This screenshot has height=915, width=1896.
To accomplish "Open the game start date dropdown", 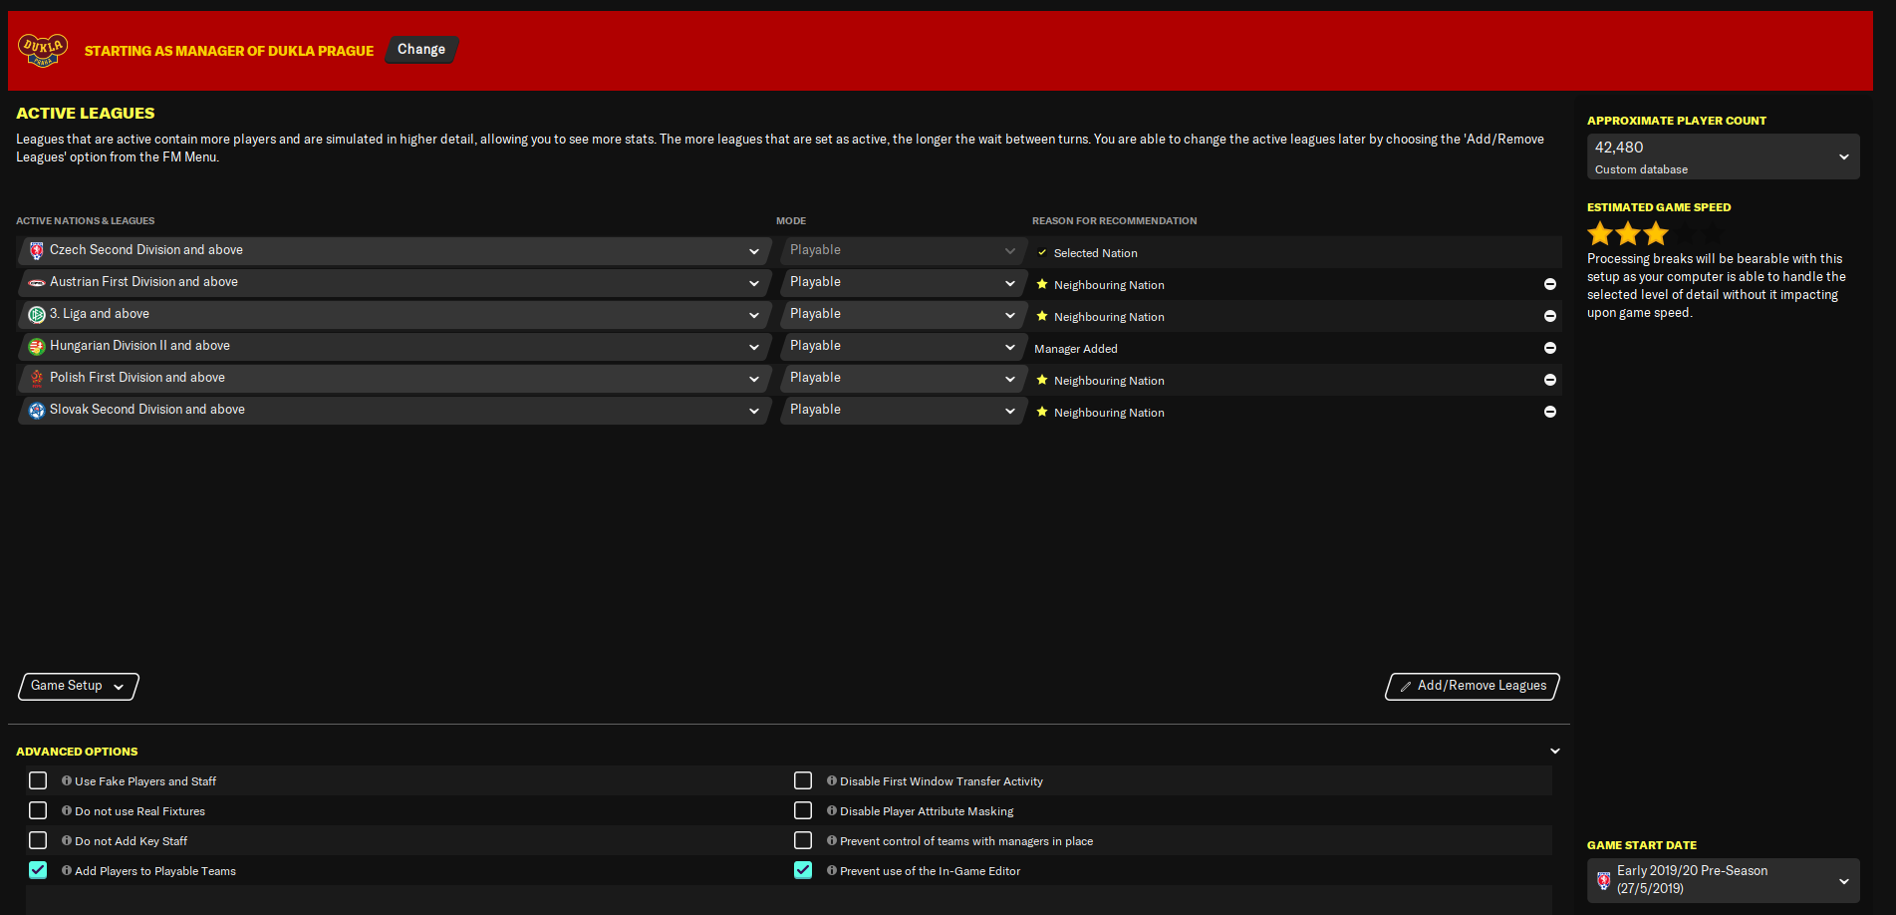I will tap(1723, 880).
